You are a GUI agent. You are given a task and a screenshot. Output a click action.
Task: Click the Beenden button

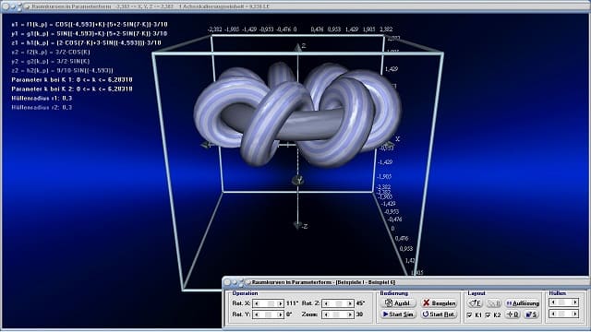(440, 303)
